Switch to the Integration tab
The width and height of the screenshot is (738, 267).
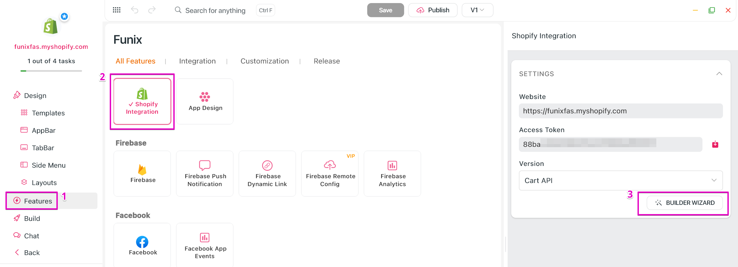(x=197, y=61)
